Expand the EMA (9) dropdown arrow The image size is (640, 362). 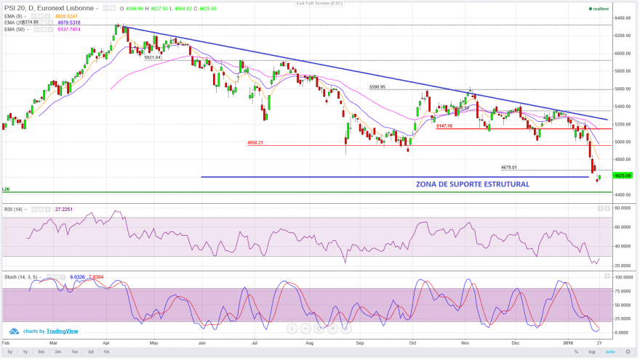pos(25,16)
